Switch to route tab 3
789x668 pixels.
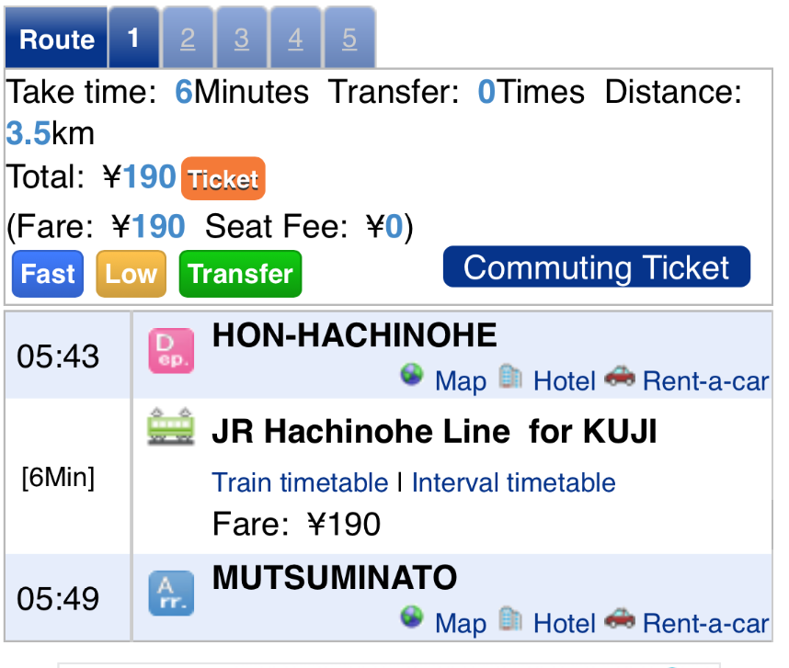tap(242, 38)
